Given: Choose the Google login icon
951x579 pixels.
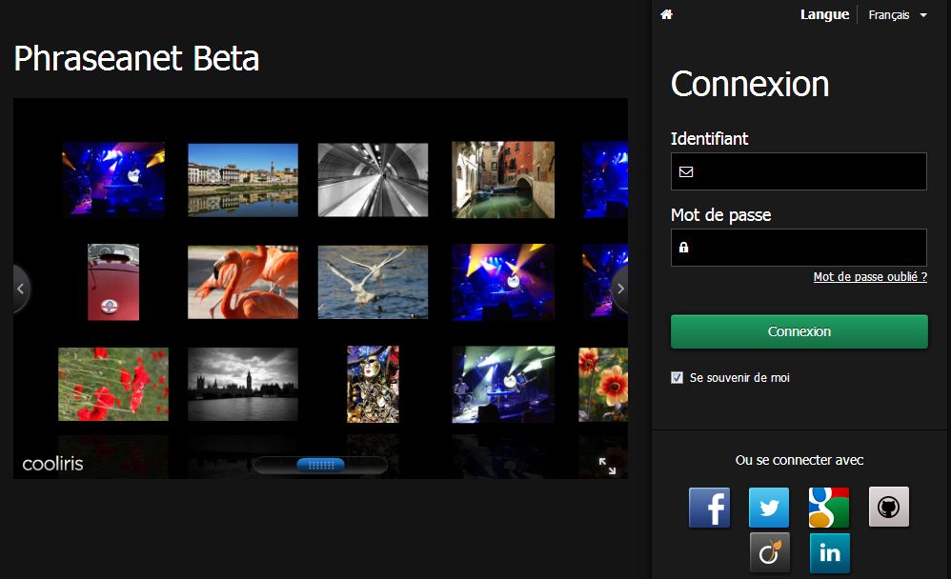Looking at the screenshot, I should 829,508.
